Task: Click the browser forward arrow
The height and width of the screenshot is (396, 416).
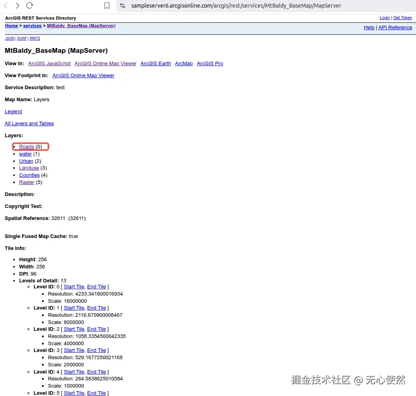Action: [18, 5]
